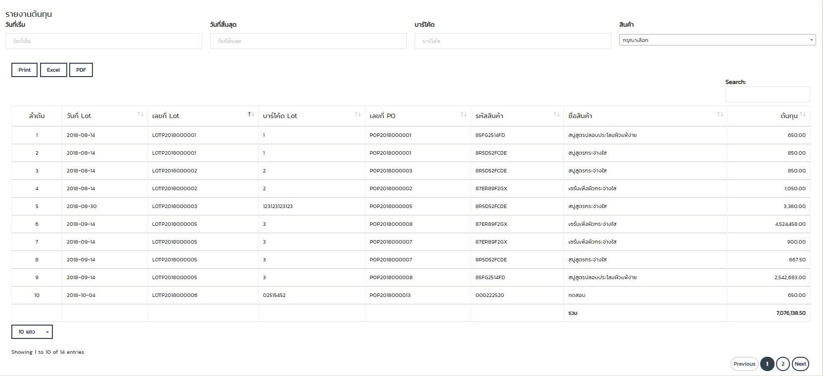
Task: Click the table Search input box
Action: click(x=767, y=94)
